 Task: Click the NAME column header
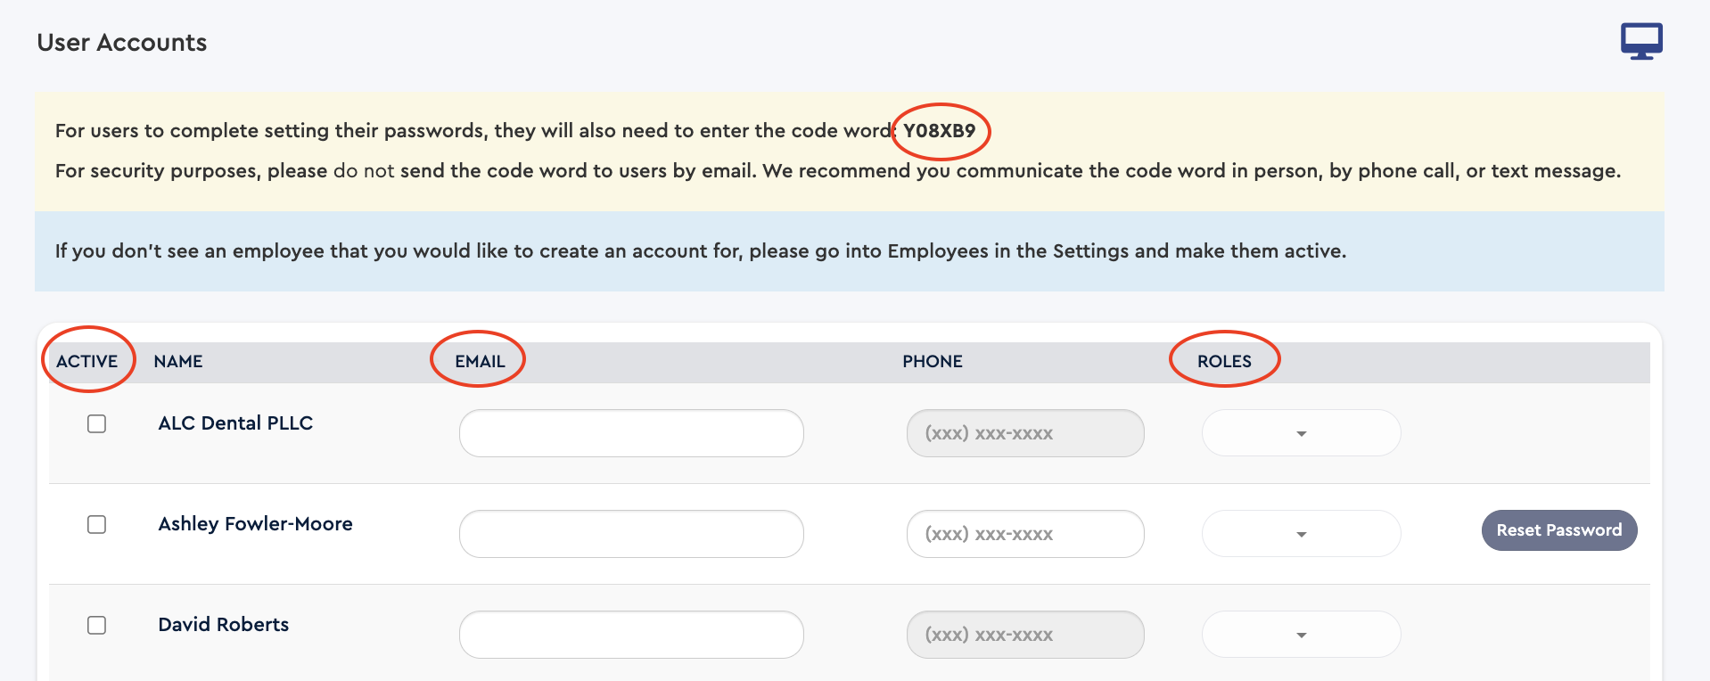(x=178, y=361)
